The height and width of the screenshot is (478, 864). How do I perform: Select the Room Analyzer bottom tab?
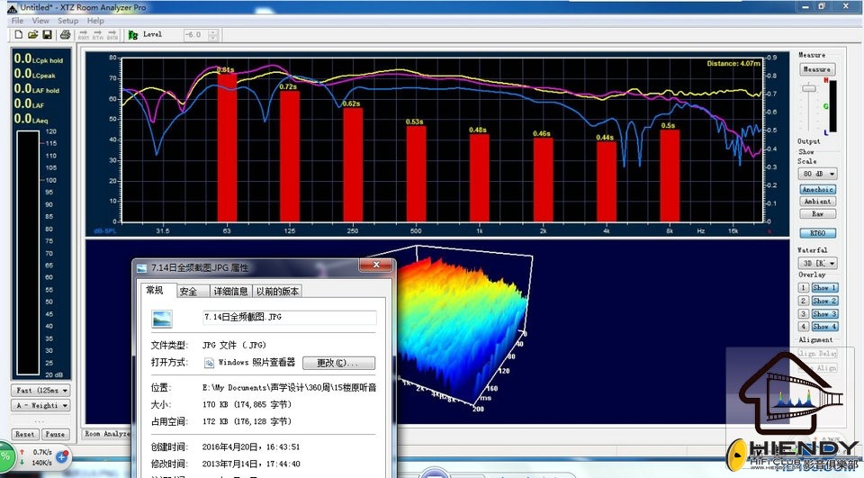pos(107,434)
